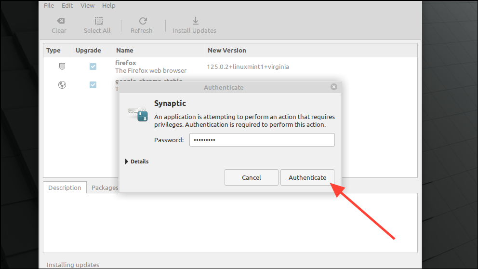This screenshot has height=269, width=478.
Task: Click the Synaptic key and package icon
Action: [138, 114]
